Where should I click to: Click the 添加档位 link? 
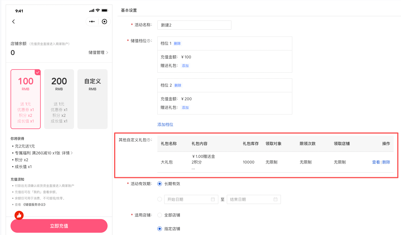(165, 124)
